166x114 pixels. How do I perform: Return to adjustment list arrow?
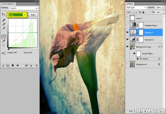[x=3, y=66]
